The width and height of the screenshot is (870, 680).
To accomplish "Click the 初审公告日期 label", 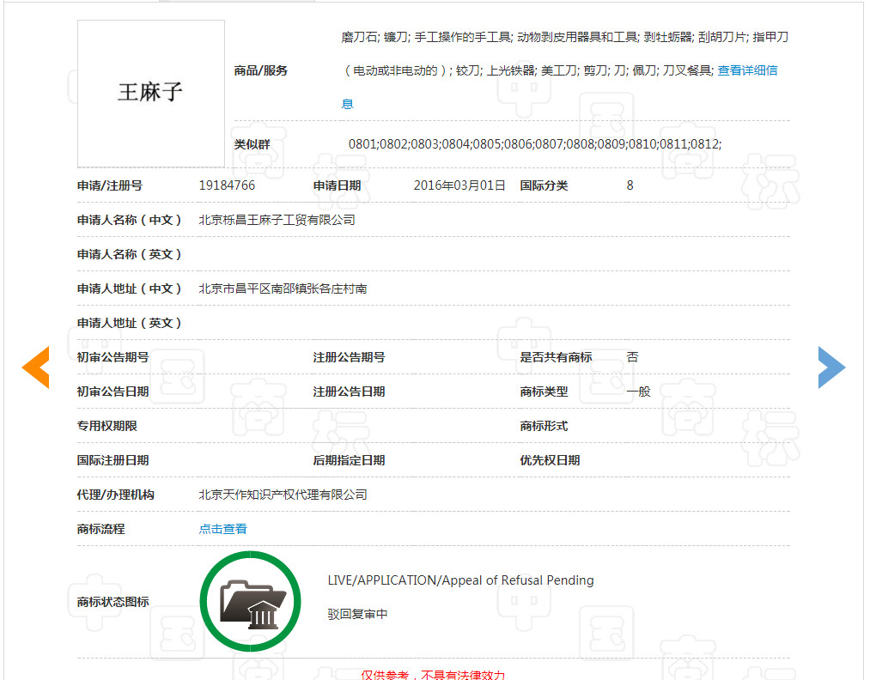I will click(x=113, y=392).
